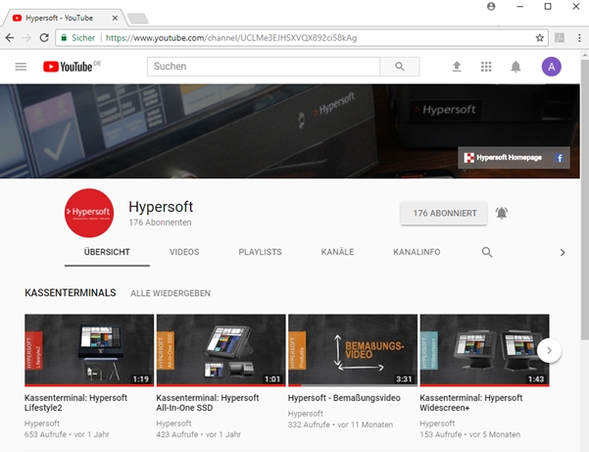Open Hypersoft Widescreen+ video thumbnail
This screenshot has width=589, height=452.
click(484, 350)
